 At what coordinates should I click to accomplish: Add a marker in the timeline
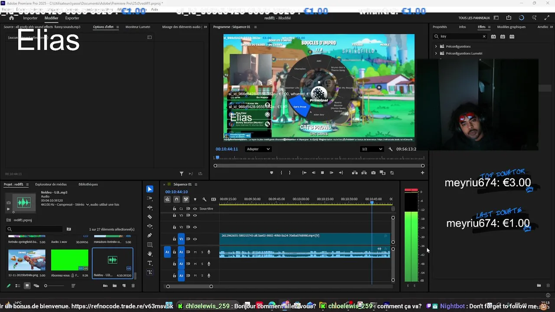(195, 199)
